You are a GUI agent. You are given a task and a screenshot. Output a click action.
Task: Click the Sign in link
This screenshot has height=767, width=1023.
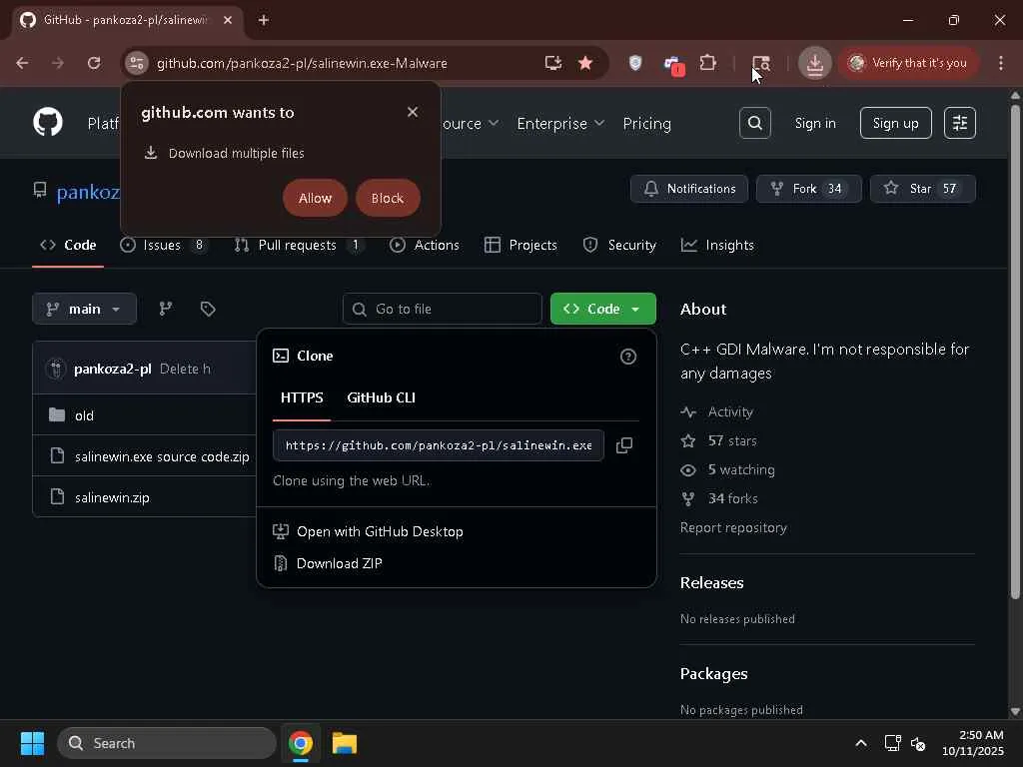pos(815,123)
